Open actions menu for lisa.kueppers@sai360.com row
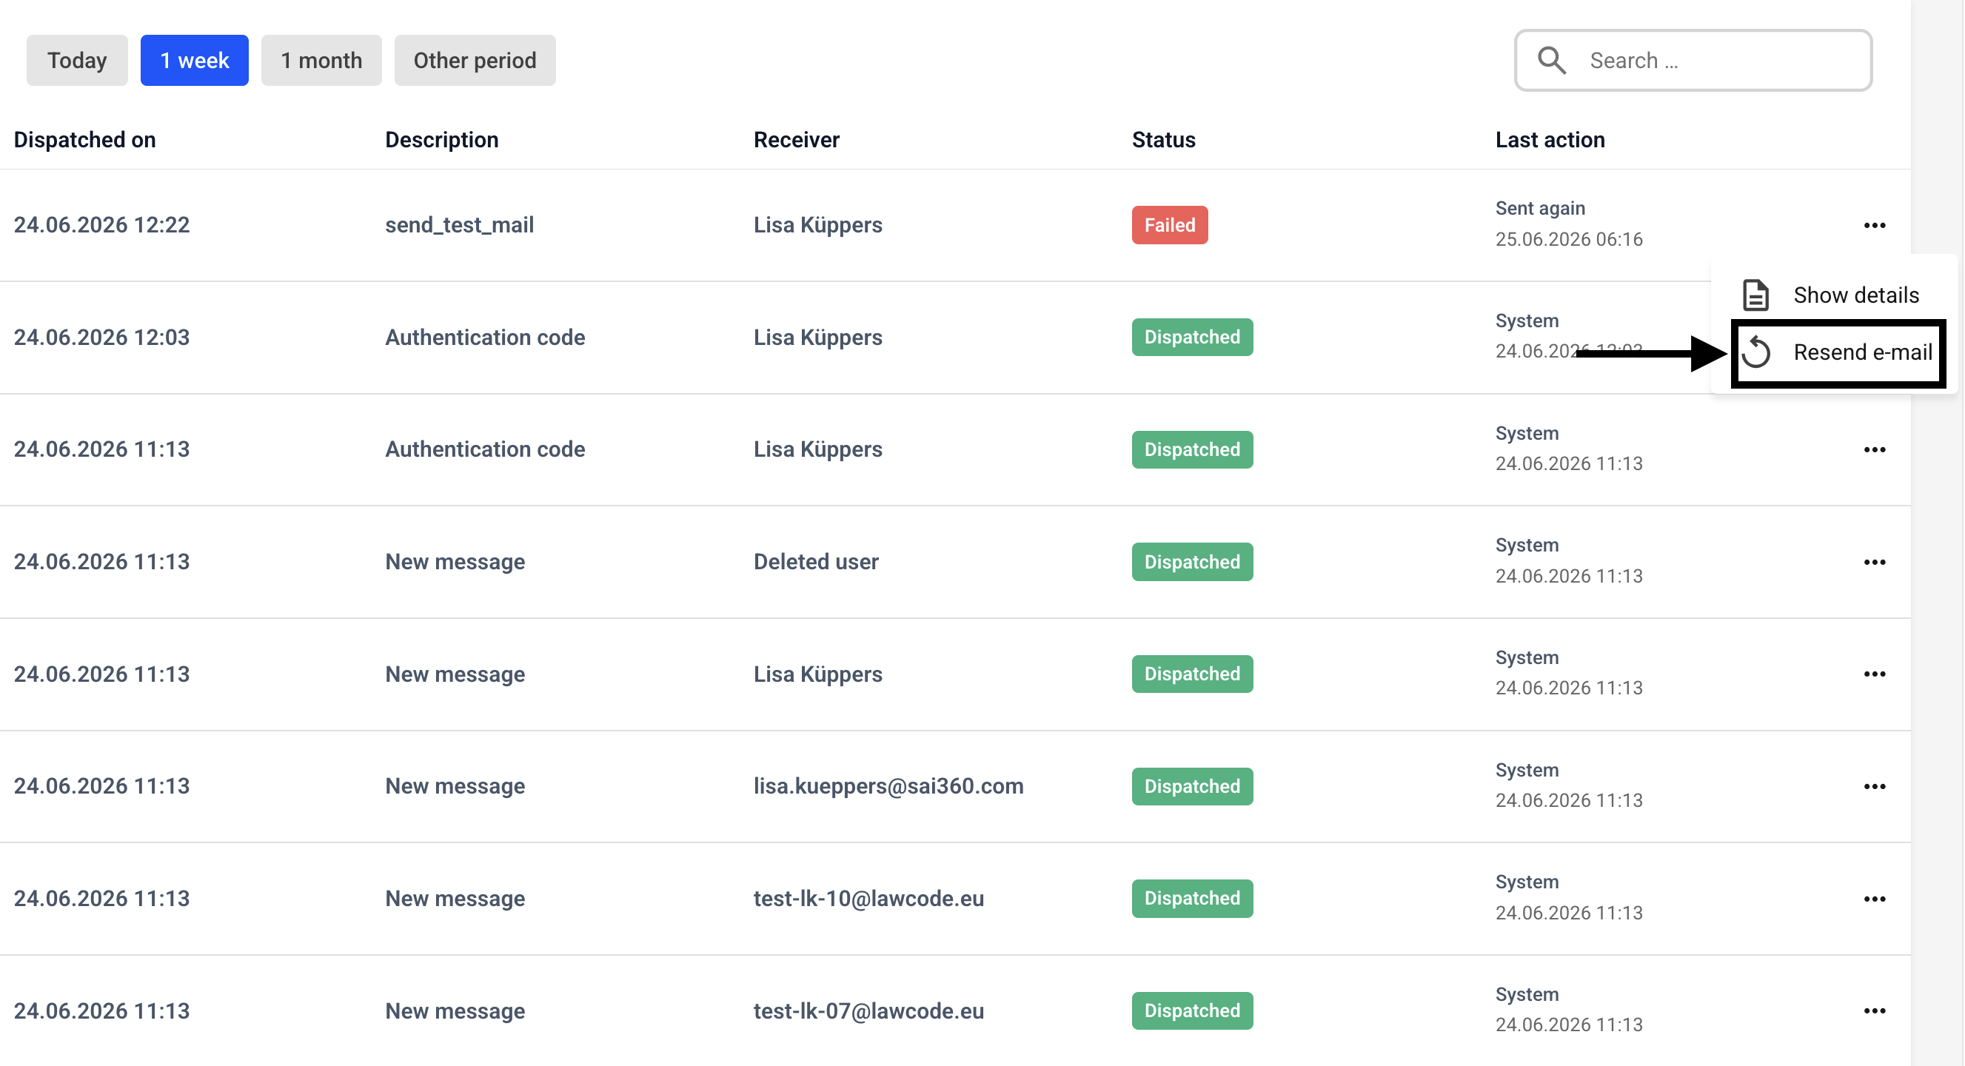The width and height of the screenshot is (1965, 1066). (1874, 786)
